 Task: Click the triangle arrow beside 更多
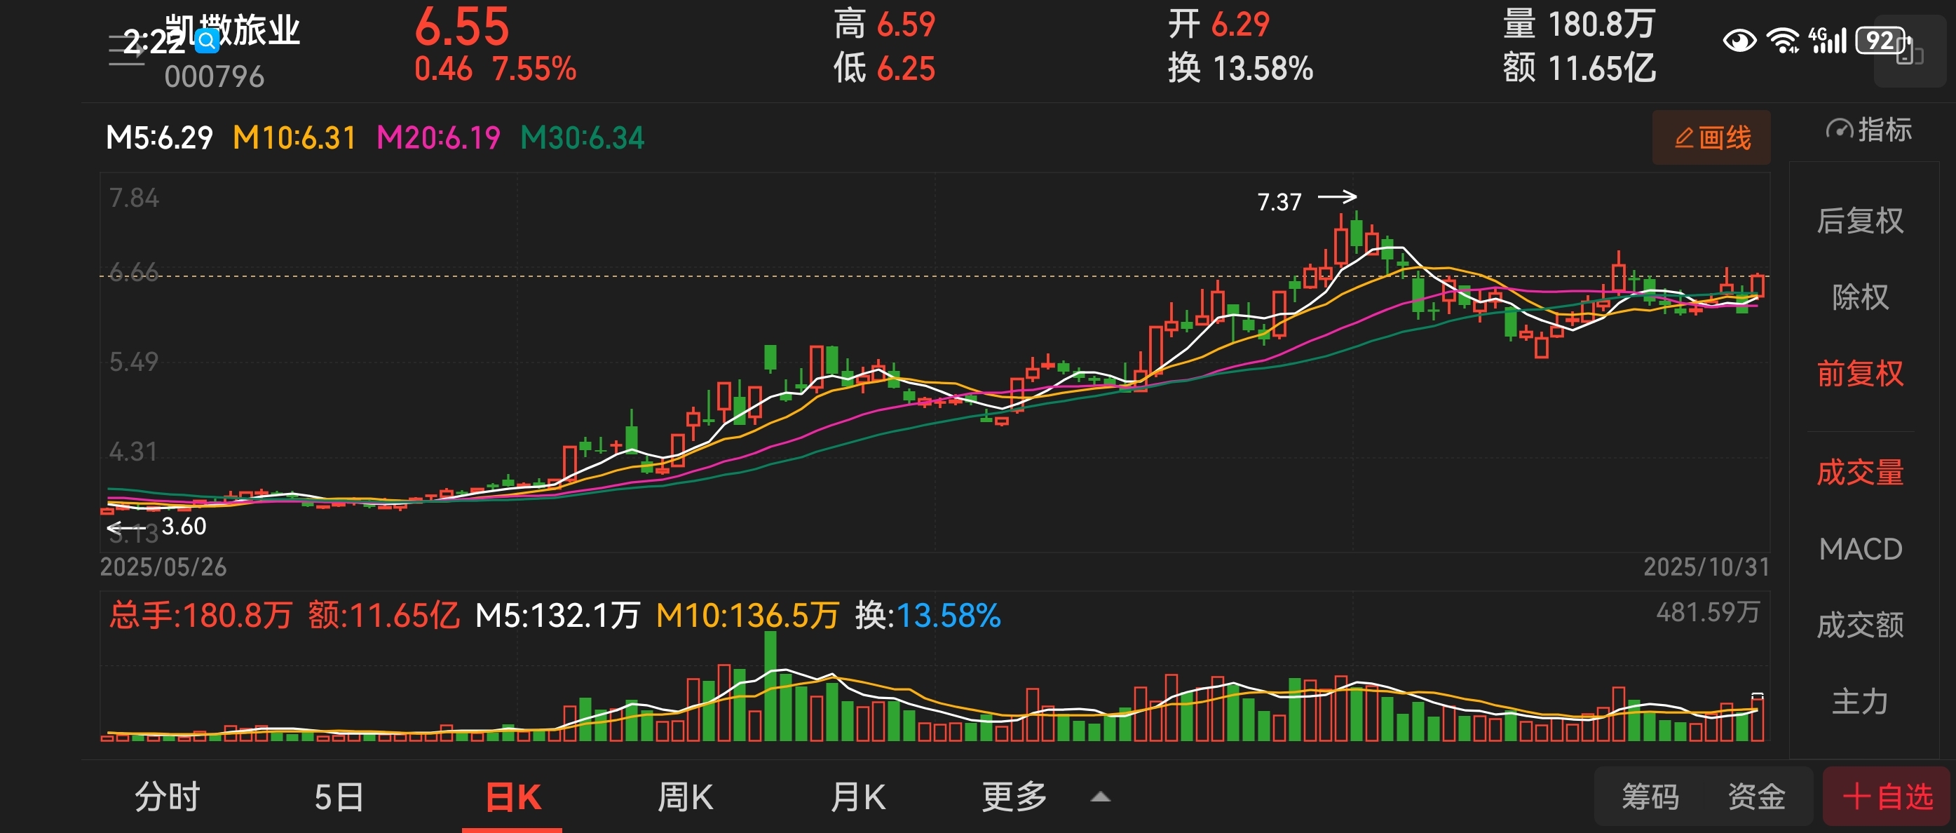[1100, 797]
